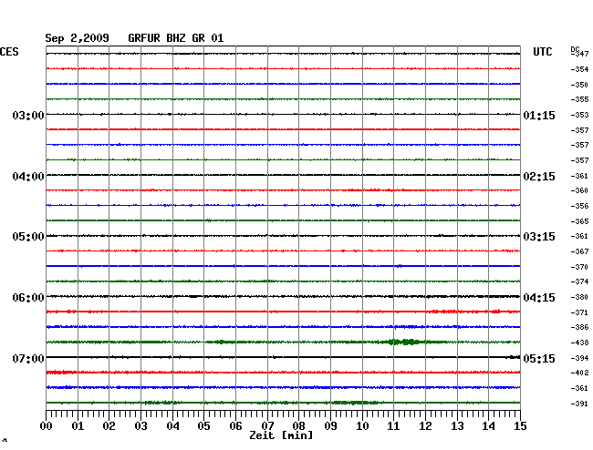
Task: Click minute "01" on the time axis
Action: [x=78, y=426]
